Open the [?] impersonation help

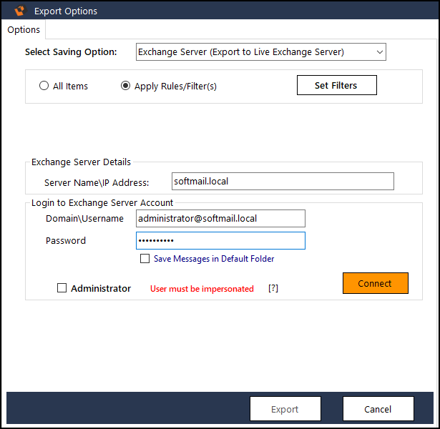(273, 288)
